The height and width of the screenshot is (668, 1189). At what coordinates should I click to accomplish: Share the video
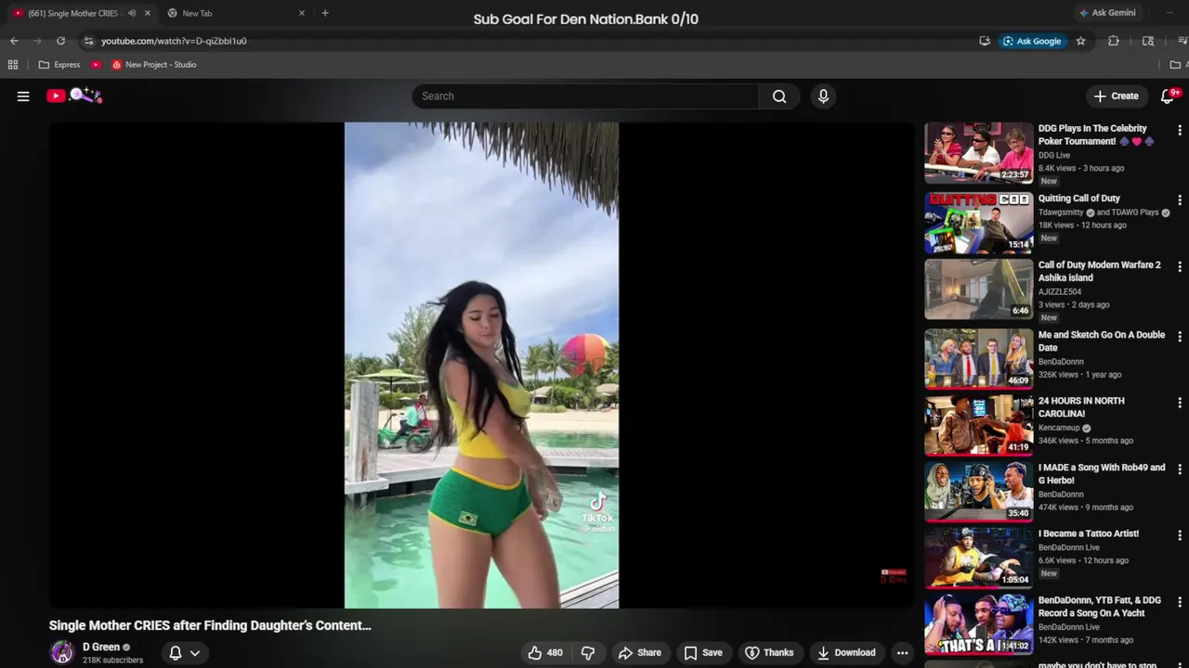tap(640, 652)
